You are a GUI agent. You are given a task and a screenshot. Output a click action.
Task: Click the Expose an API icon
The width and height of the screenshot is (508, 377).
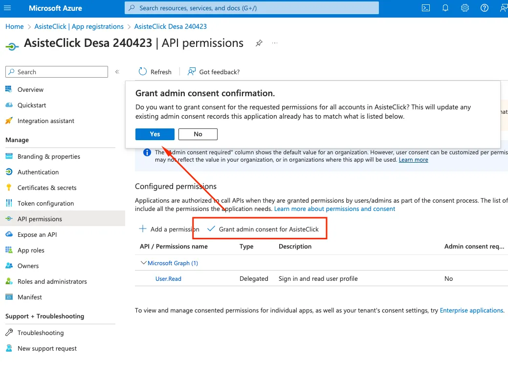(x=9, y=234)
